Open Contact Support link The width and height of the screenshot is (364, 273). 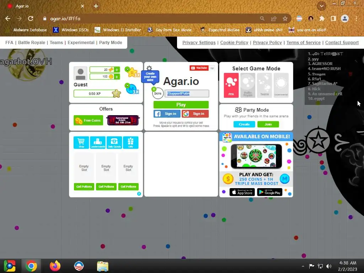pos(342,43)
